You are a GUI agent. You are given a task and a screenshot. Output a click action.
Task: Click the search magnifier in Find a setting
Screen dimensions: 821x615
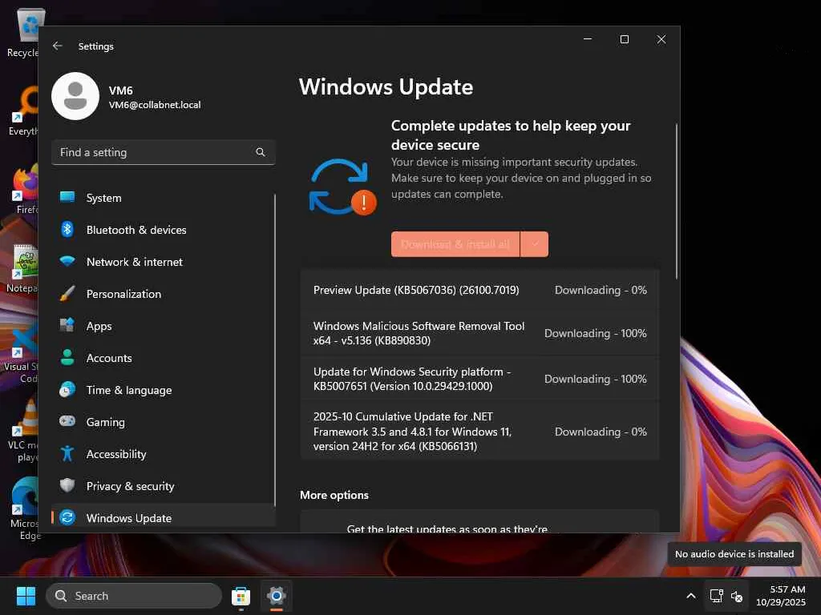tap(261, 152)
